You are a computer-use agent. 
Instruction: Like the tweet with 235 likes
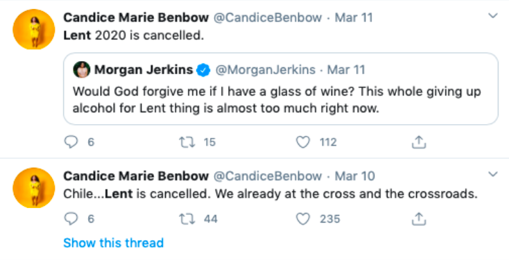[x=303, y=219]
